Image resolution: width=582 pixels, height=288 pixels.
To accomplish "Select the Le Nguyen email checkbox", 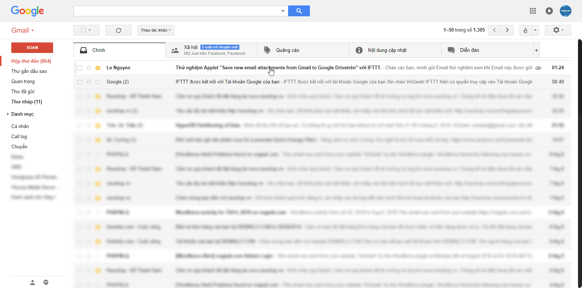I will [80, 68].
